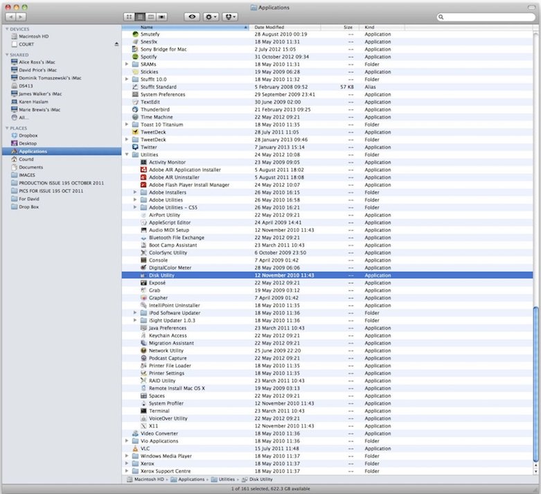Click the Quick Look eye button
Screen dimensions: 541x494
click(x=192, y=17)
